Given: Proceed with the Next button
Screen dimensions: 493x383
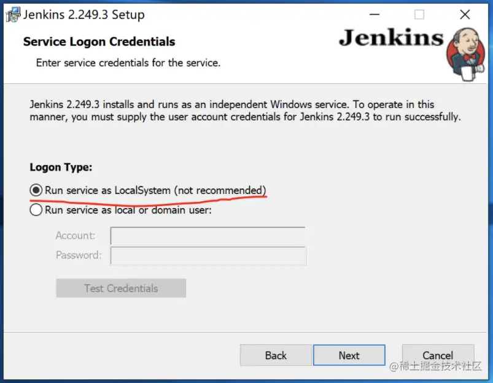Looking at the screenshot, I should click(349, 355).
